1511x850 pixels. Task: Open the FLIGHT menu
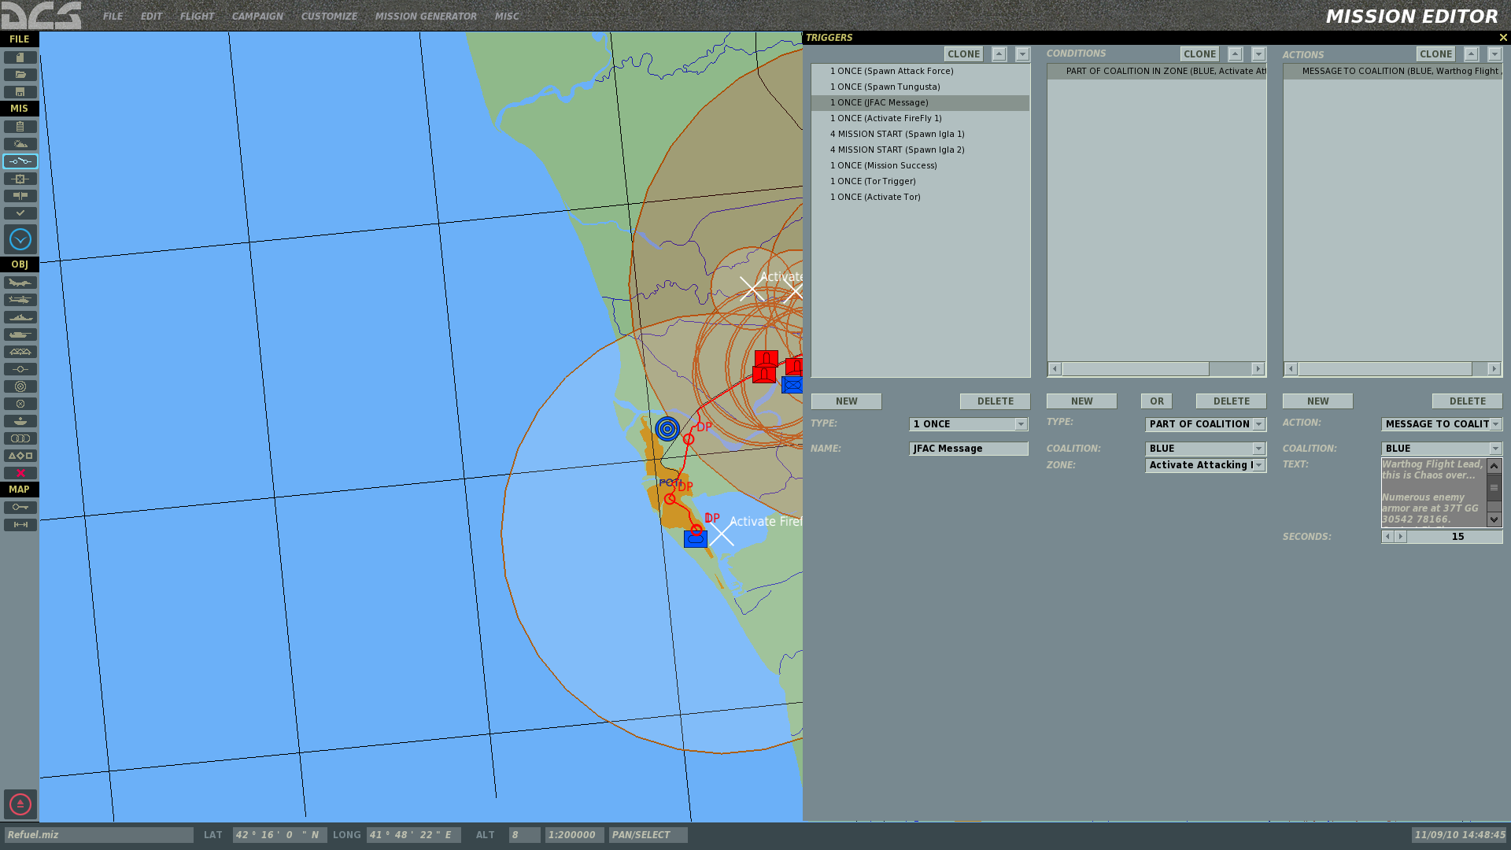pos(197,17)
